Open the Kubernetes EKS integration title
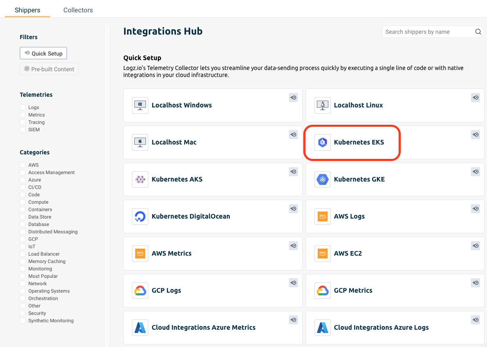 click(359, 142)
